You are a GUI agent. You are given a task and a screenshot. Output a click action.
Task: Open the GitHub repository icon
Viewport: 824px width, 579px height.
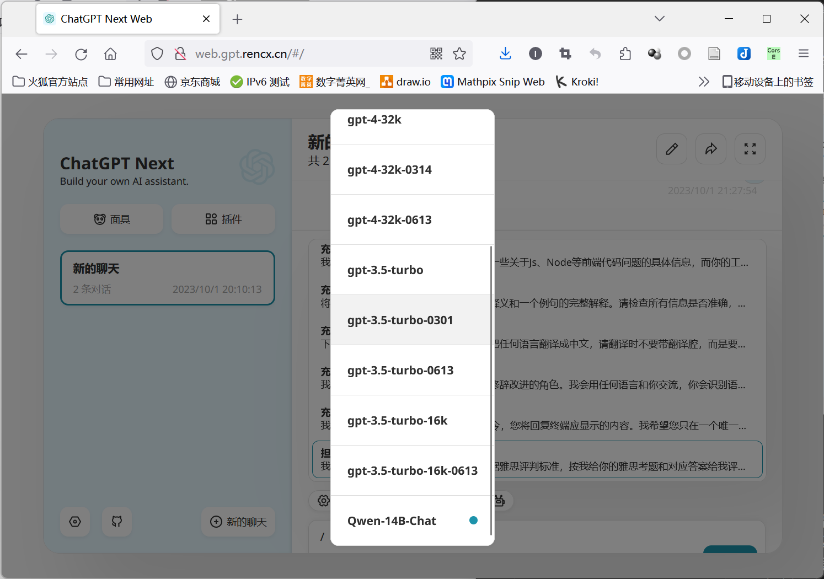pyautogui.click(x=117, y=522)
